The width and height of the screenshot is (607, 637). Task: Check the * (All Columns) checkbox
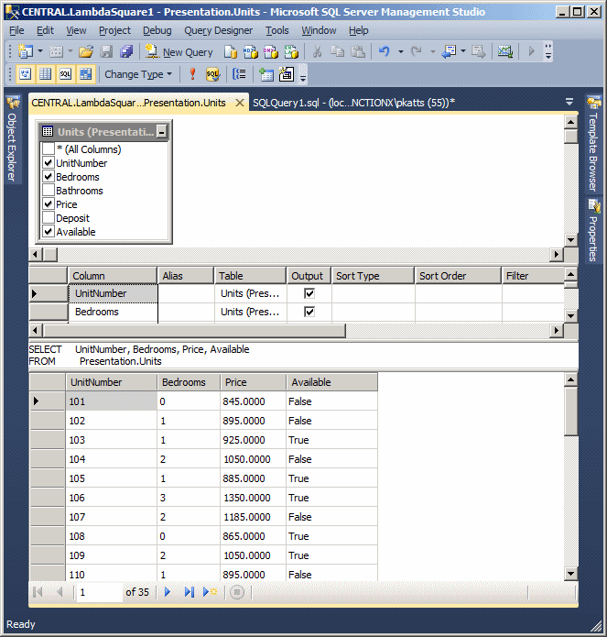[49, 148]
